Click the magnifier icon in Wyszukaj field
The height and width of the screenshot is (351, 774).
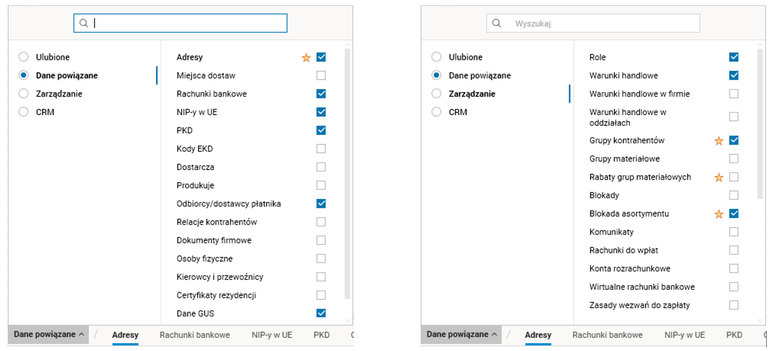tap(497, 23)
